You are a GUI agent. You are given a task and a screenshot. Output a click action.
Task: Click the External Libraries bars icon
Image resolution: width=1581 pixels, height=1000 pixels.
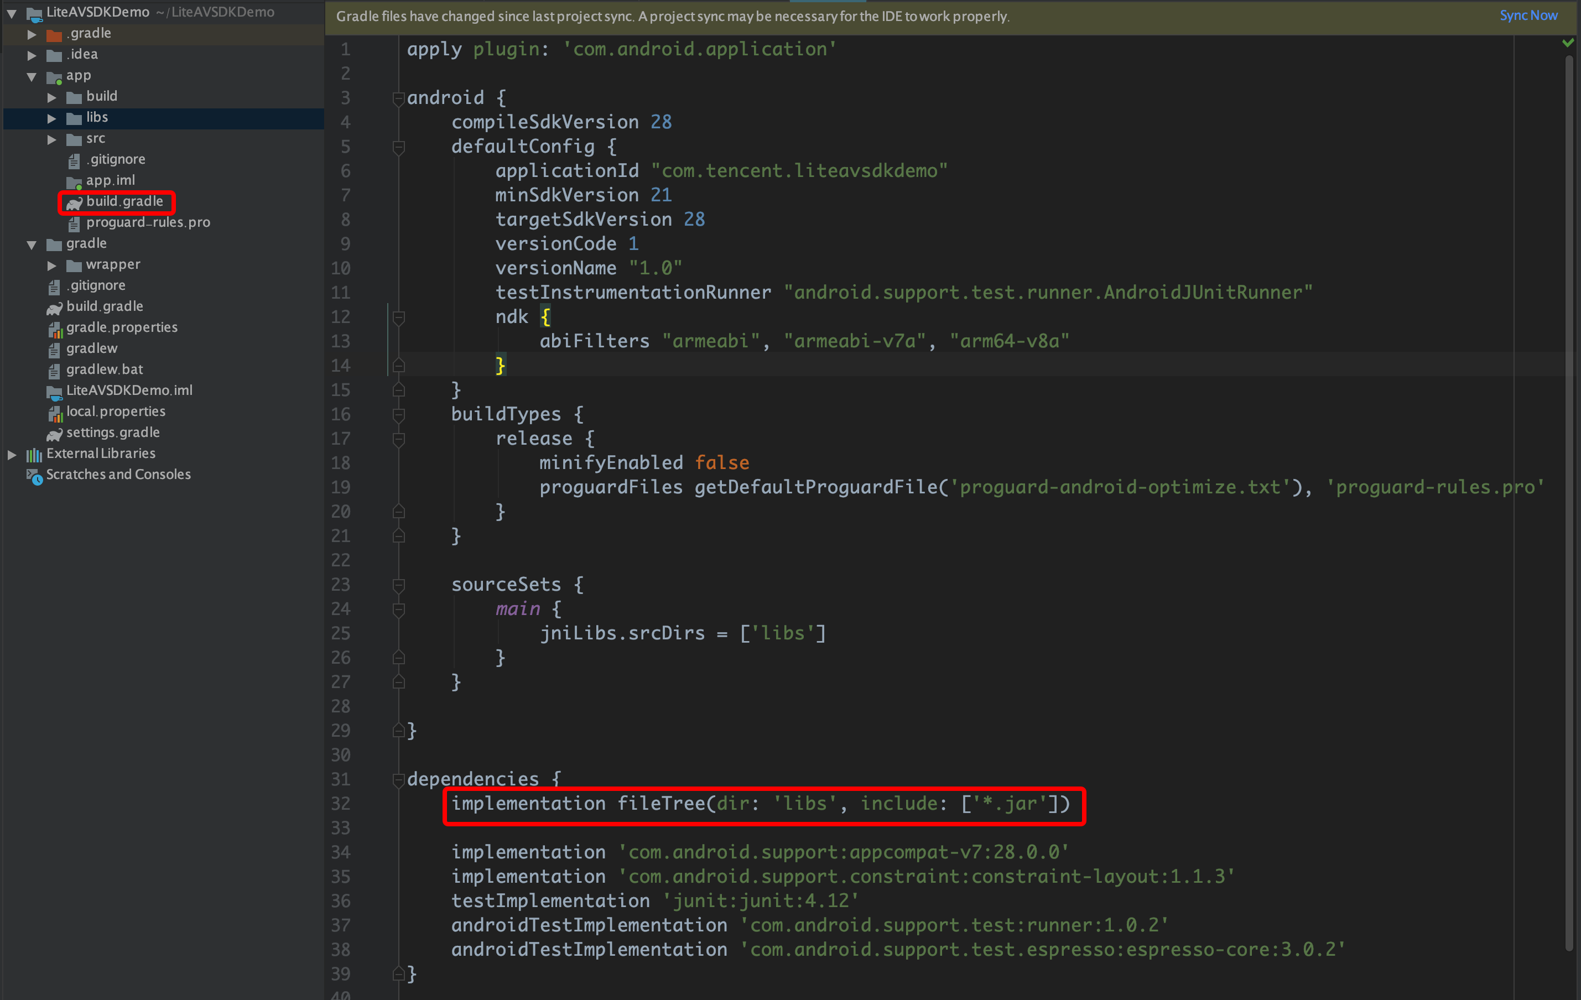point(34,454)
